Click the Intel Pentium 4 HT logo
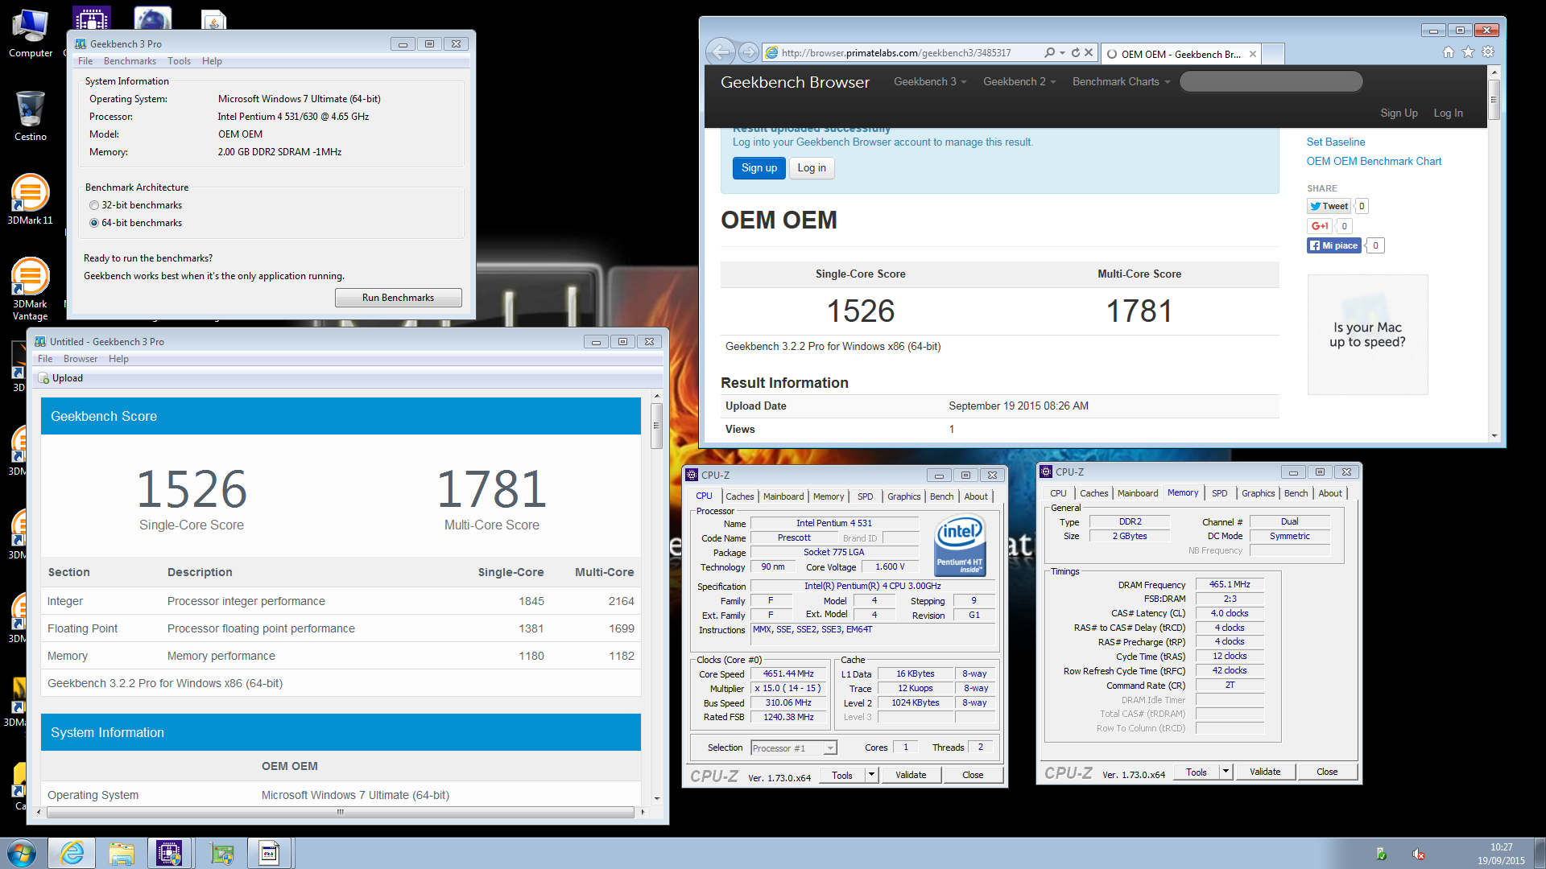This screenshot has height=869, width=1546. pos(961,546)
